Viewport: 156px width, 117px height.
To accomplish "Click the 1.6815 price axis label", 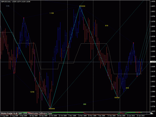I will point(153,11).
